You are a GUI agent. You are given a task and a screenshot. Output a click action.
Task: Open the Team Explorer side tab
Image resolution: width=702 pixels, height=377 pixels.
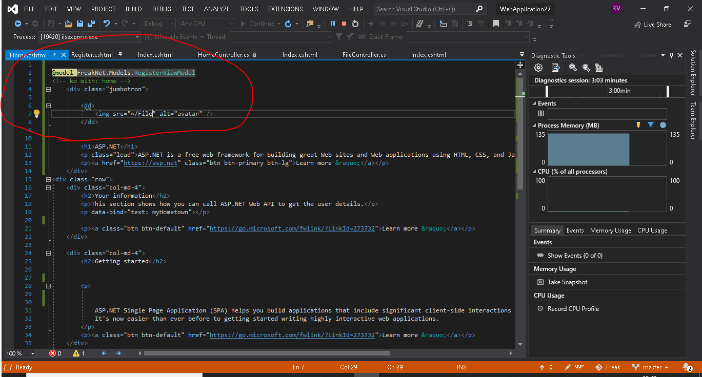pos(693,120)
